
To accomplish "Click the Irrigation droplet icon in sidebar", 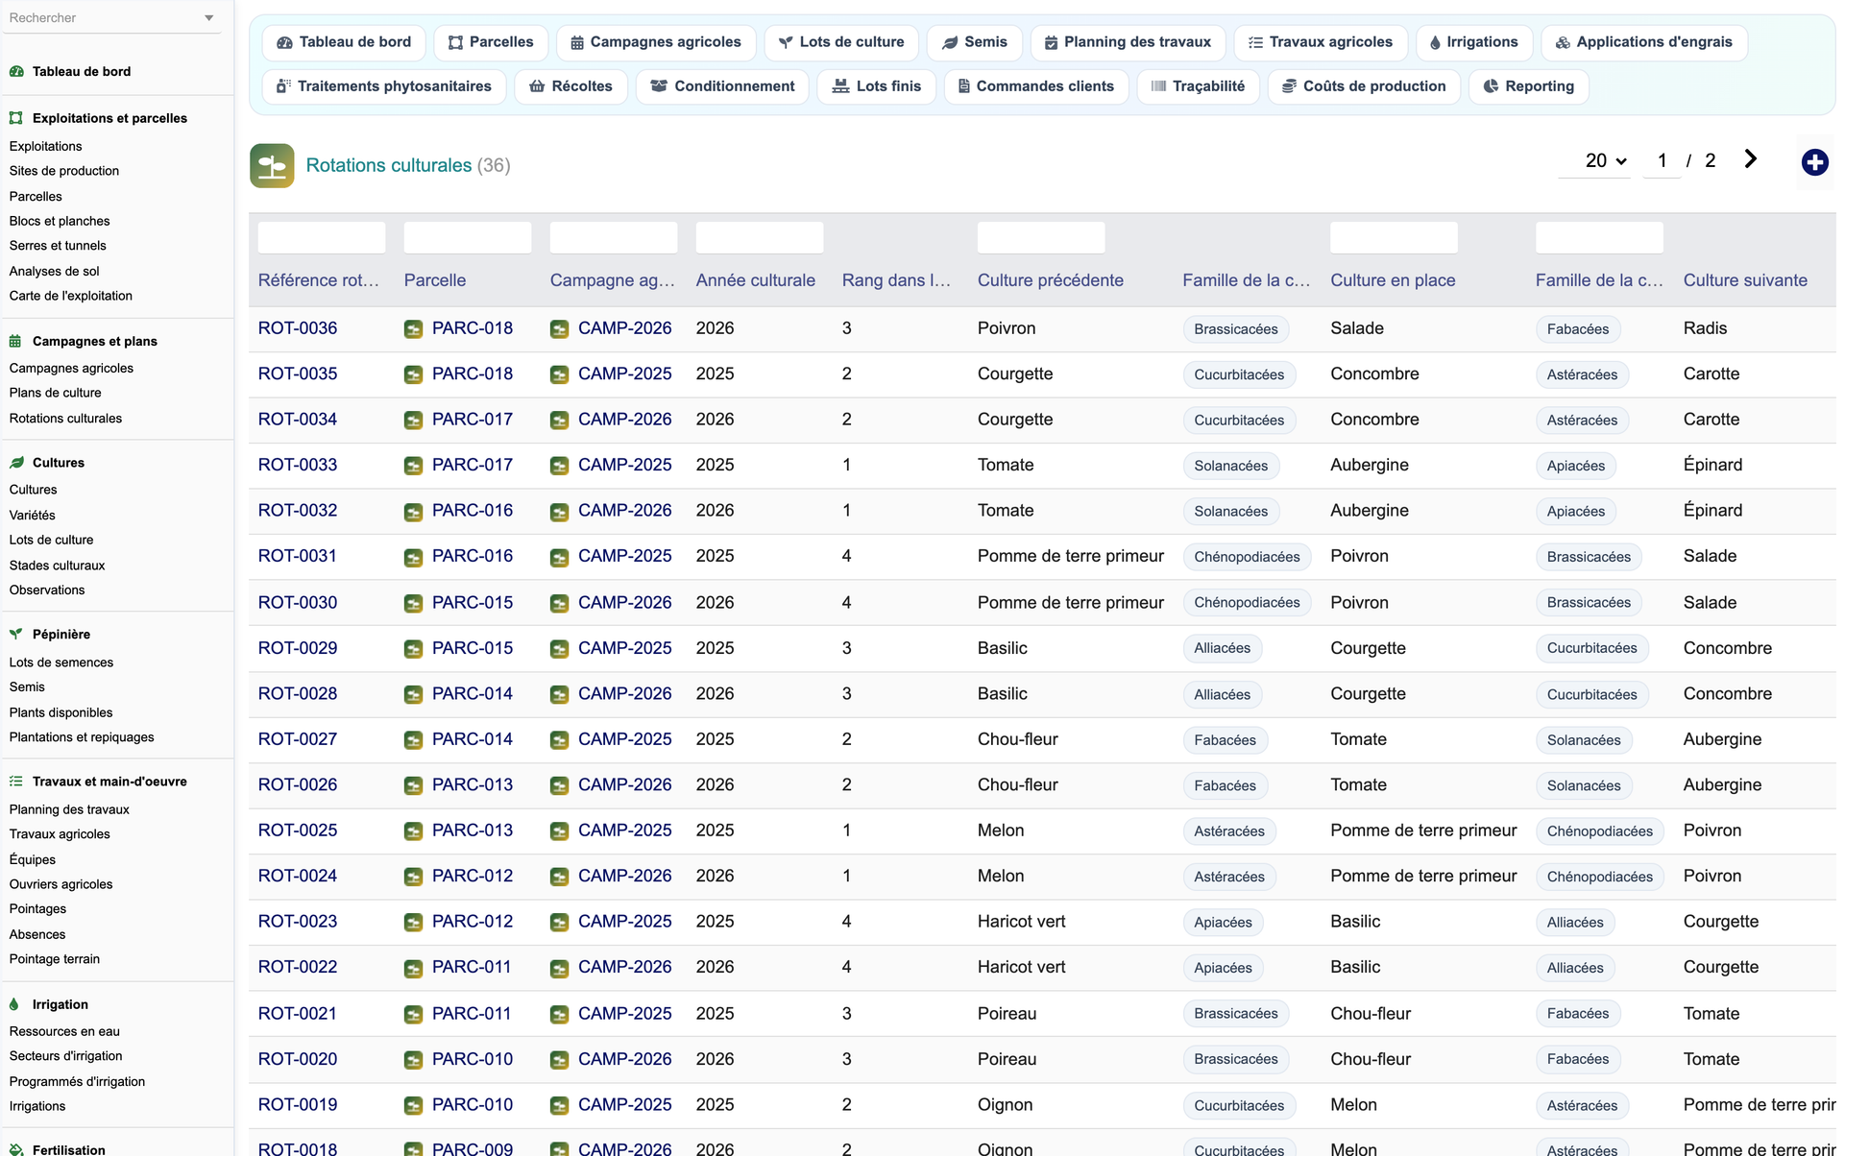I will (14, 1004).
